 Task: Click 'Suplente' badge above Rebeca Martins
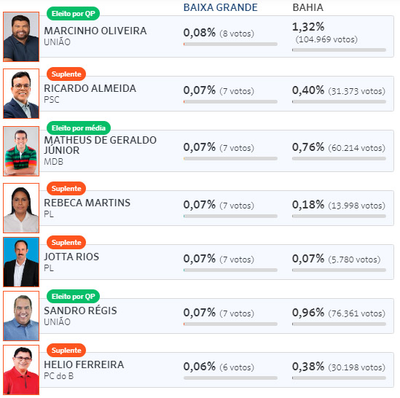[66, 188]
